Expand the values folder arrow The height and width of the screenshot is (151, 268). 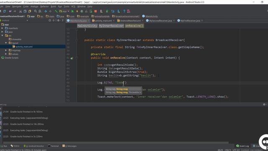click(6, 54)
